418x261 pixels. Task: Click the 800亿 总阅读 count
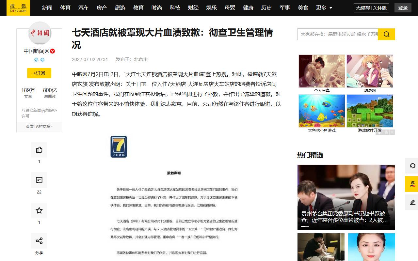tap(50, 93)
